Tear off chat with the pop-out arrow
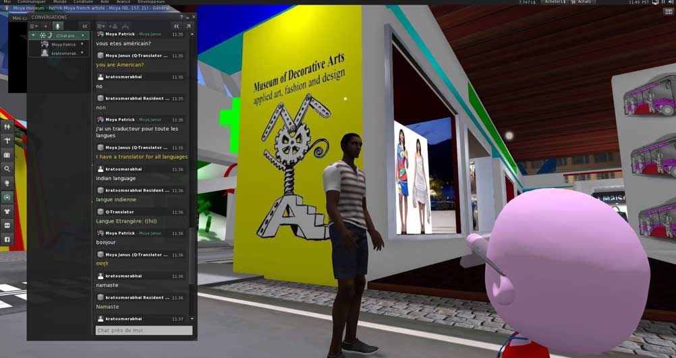Screen dimensions: 676x358 [x=188, y=26]
